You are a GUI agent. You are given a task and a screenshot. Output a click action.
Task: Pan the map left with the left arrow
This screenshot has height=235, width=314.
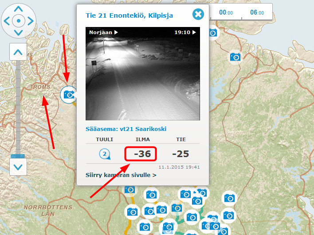click(x=7, y=21)
